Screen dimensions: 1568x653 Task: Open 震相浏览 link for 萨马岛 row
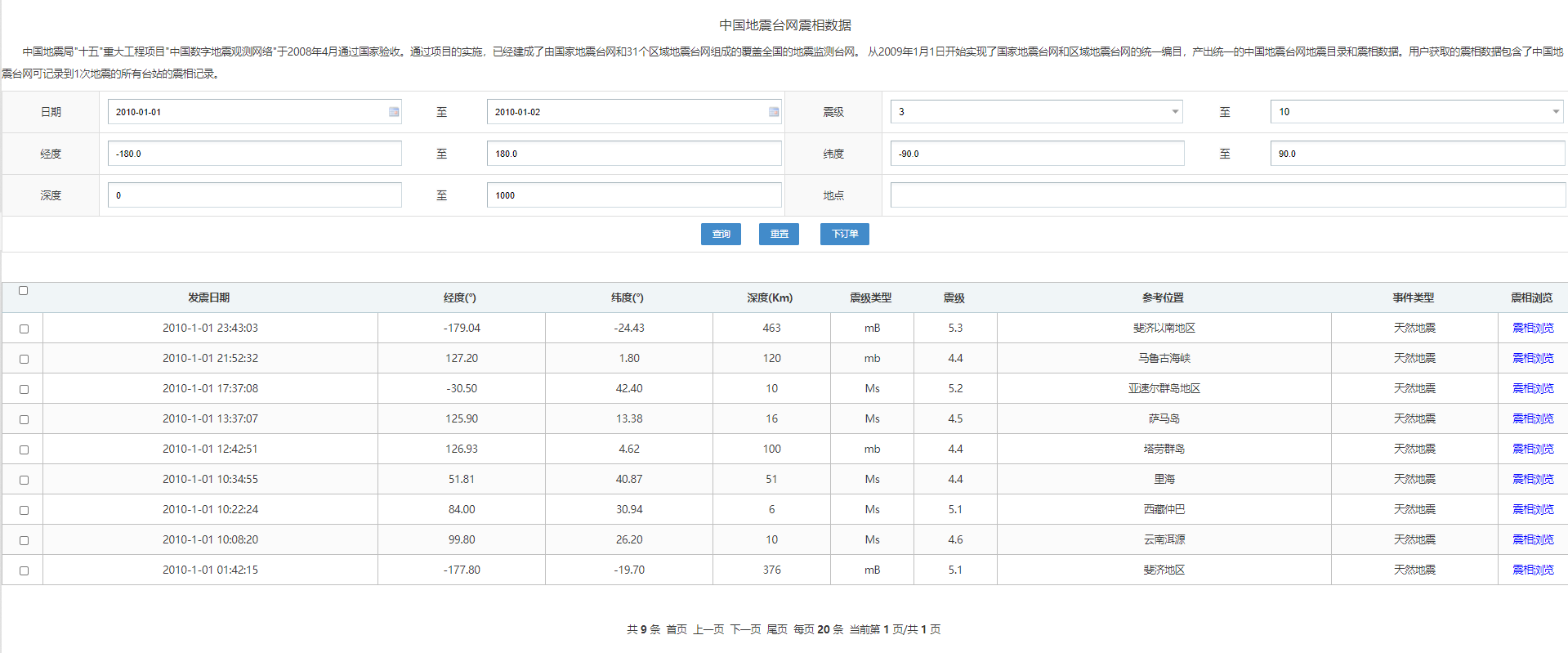point(1533,418)
